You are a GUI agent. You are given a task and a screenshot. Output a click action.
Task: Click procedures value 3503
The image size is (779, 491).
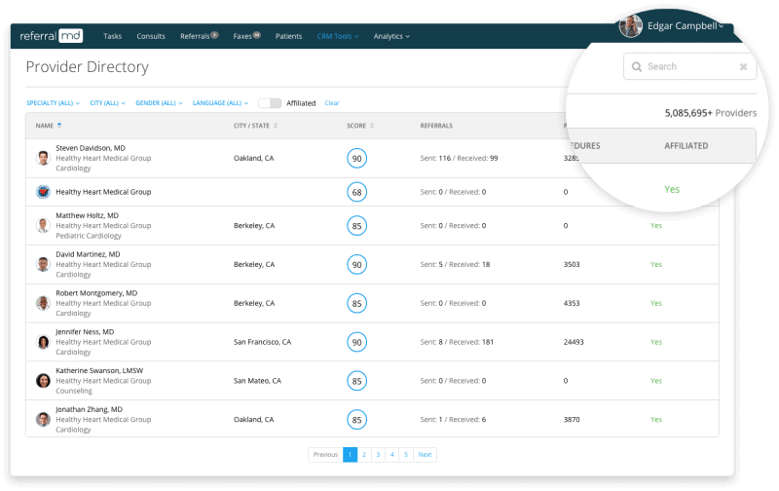click(572, 264)
